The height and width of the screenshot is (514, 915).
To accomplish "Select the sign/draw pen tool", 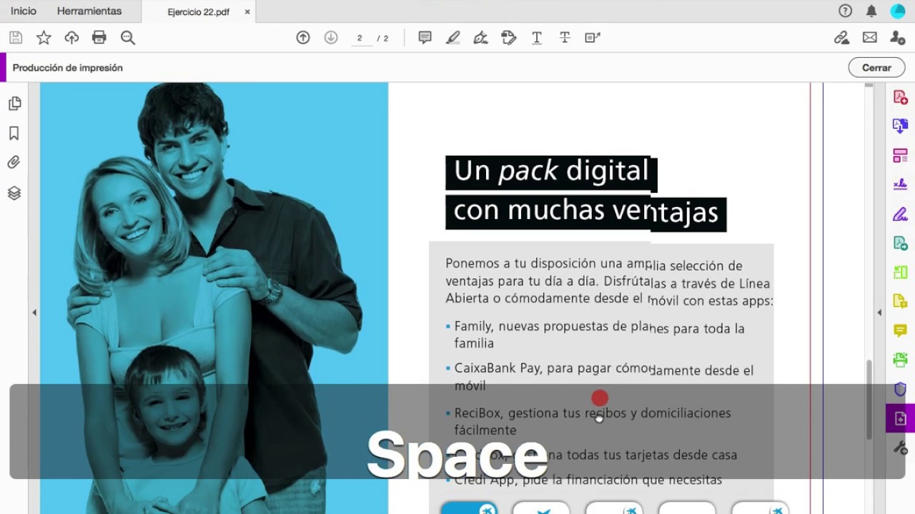I will [x=481, y=38].
